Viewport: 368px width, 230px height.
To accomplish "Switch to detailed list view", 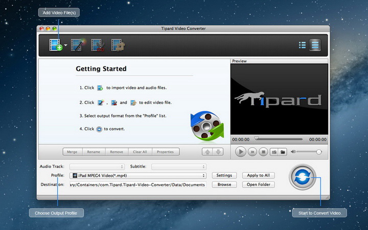I will pos(315,45).
